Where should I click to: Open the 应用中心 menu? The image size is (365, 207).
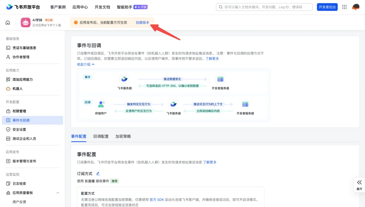point(80,7)
